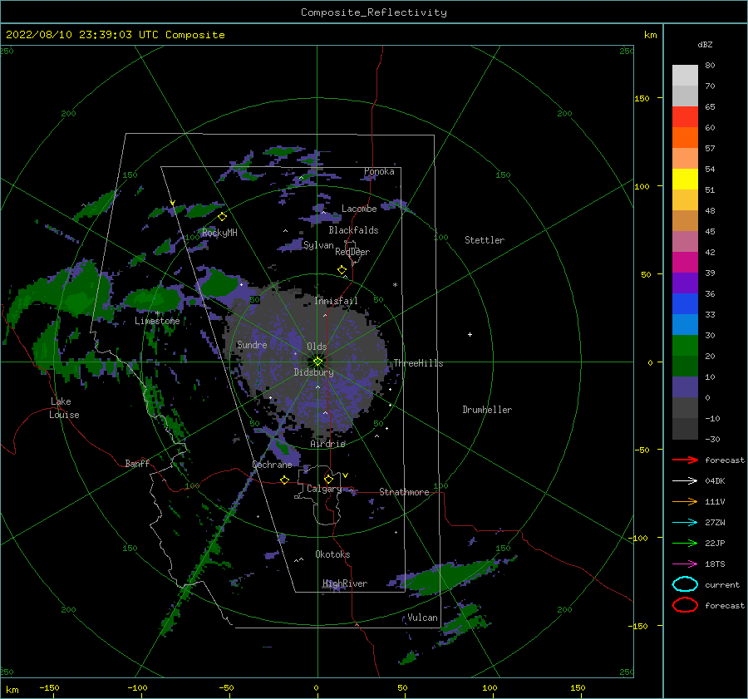Click the cyan current ellipse symbol
This screenshot has width=748, height=699.
pyautogui.click(x=685, y=584)
